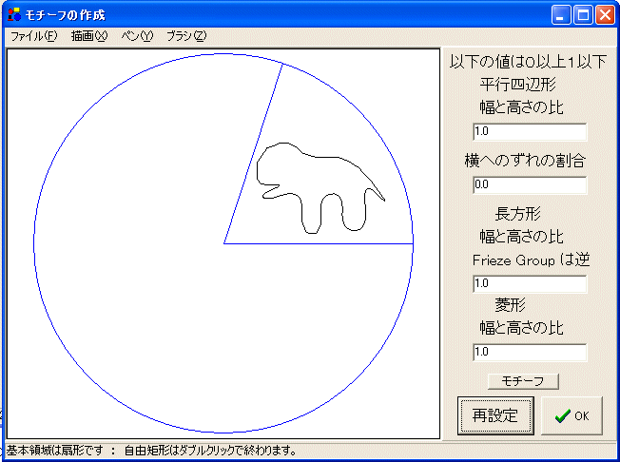Screen dimensions: 620x462
Task: Click the 平行四辺形 width-height ratio field
Action: [530, 131]
